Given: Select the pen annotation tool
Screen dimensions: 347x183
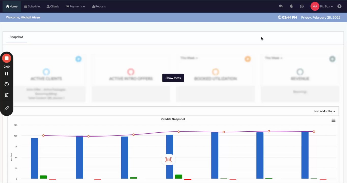Looking at the screenshot, I should (7, 108).
